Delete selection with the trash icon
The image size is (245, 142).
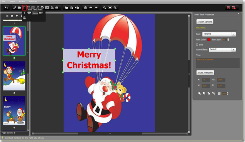[x=86, y=8]
